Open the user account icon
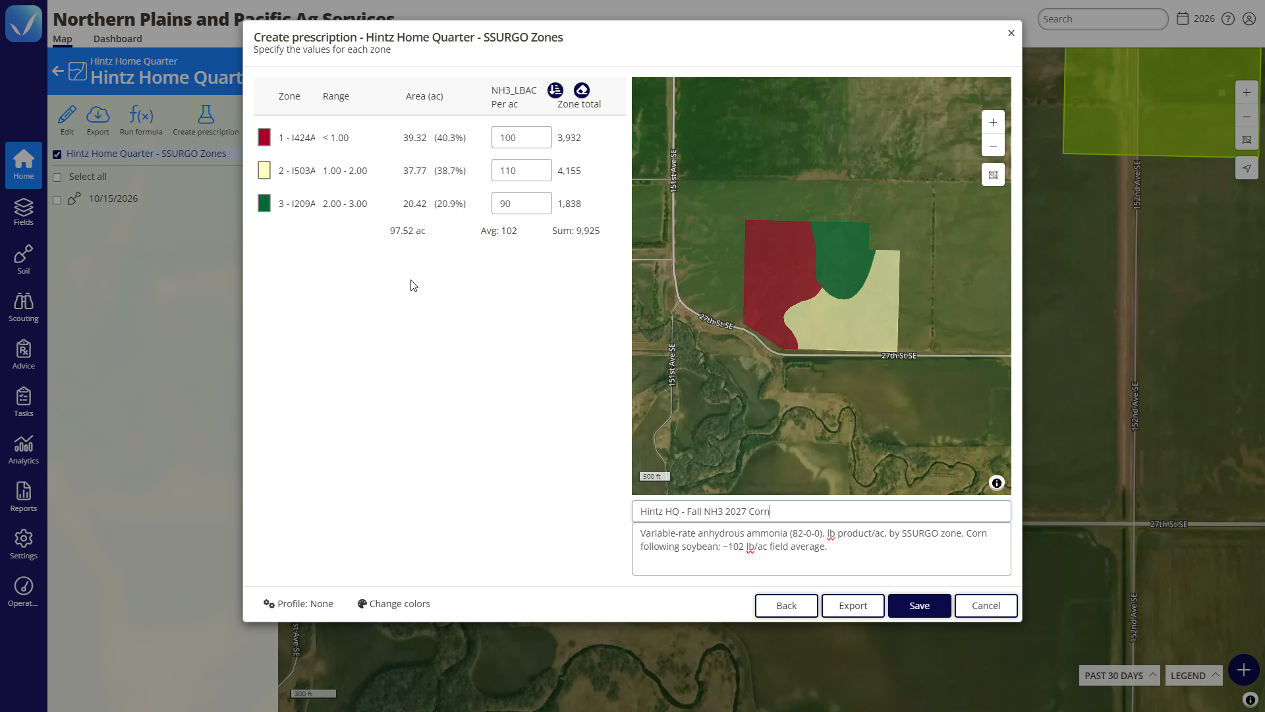The height and width of the screenshot is (712, 1265). (1249, 19)
